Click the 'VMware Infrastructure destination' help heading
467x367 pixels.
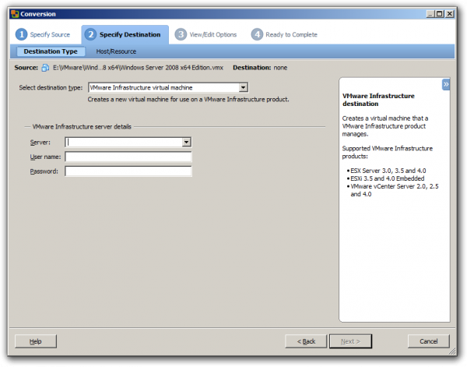coord(378,100)
